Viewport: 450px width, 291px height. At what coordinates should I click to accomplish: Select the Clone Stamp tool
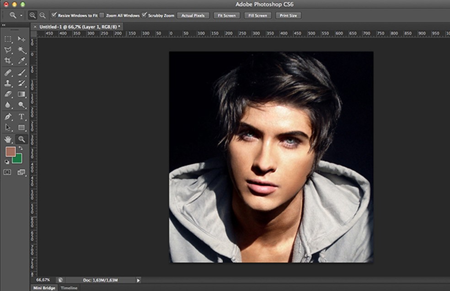coord(8,83)
